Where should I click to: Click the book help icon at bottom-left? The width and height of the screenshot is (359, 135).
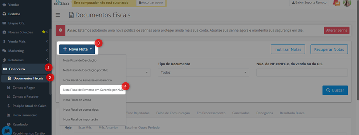pos(7,131)
